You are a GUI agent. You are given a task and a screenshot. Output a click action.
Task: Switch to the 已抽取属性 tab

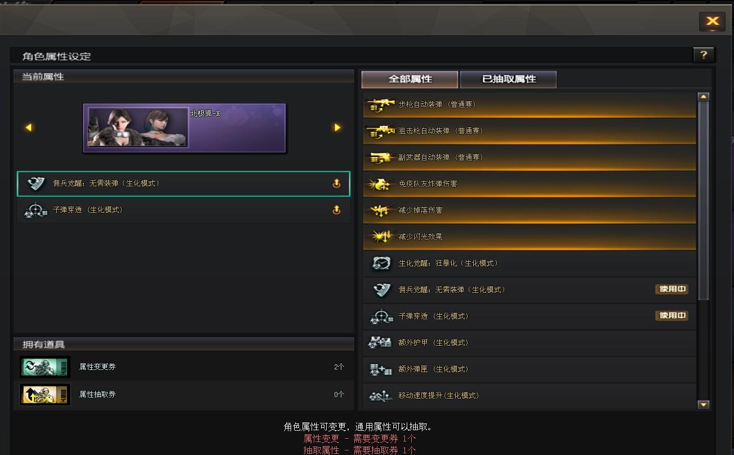[x=509, y=79]
